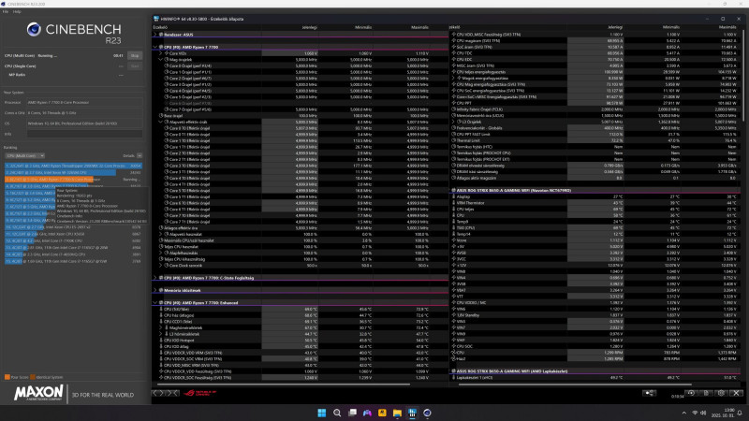The width and height of the screenshot is (749, 421).
Task: Collapse the AMD Ryzen 7 7700 Enhanced group
Action: (x=155, y=302)
